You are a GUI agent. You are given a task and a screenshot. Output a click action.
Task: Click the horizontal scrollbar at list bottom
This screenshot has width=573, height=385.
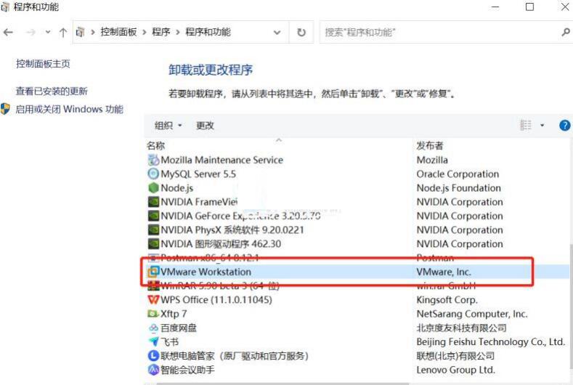[x=283, y=384]
